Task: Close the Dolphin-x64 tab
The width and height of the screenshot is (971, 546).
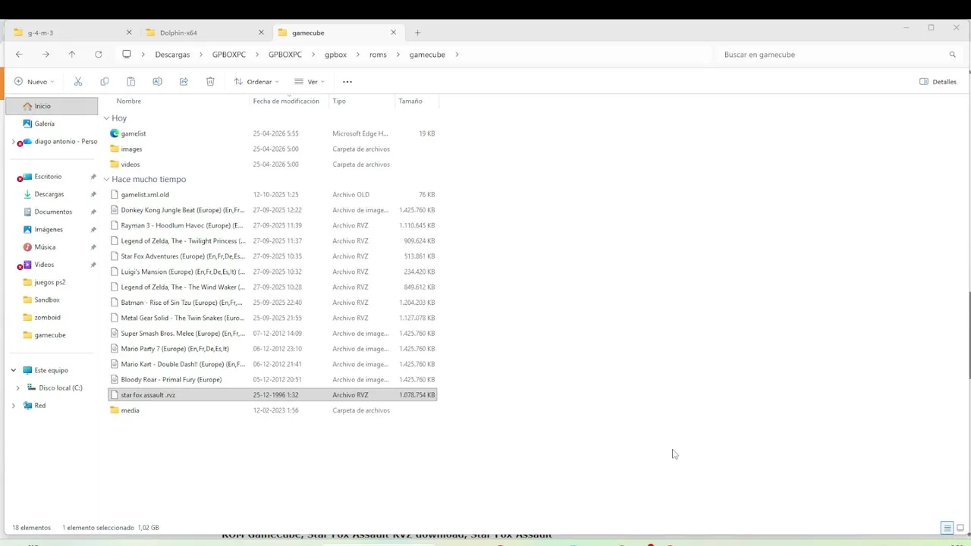Action: [261, 33]
